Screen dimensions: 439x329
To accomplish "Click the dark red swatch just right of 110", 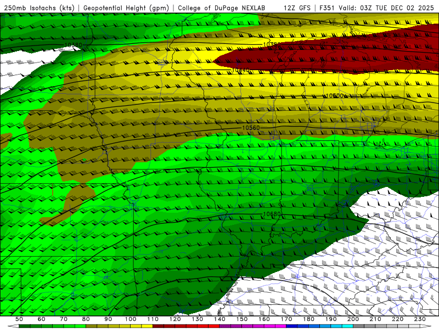I will (x=158, y=326).
